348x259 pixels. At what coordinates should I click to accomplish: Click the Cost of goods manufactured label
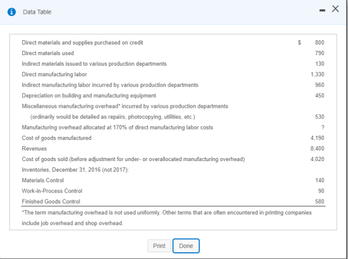click(57, 138)
